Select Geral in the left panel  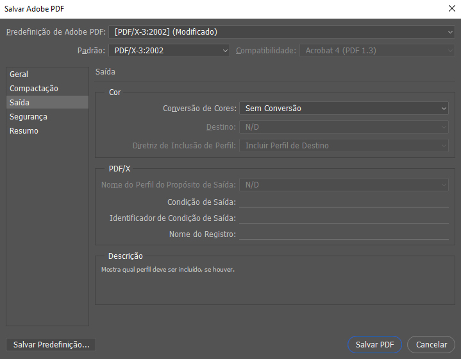pos(19,74)
